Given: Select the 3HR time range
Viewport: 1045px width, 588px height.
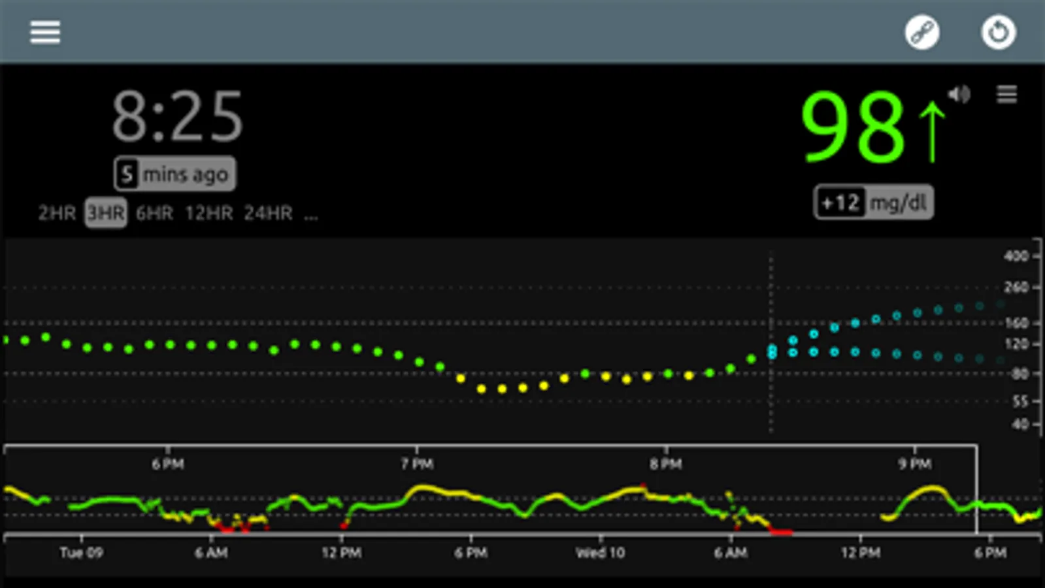Looking at the screenshot, I should tap(106, 213).
